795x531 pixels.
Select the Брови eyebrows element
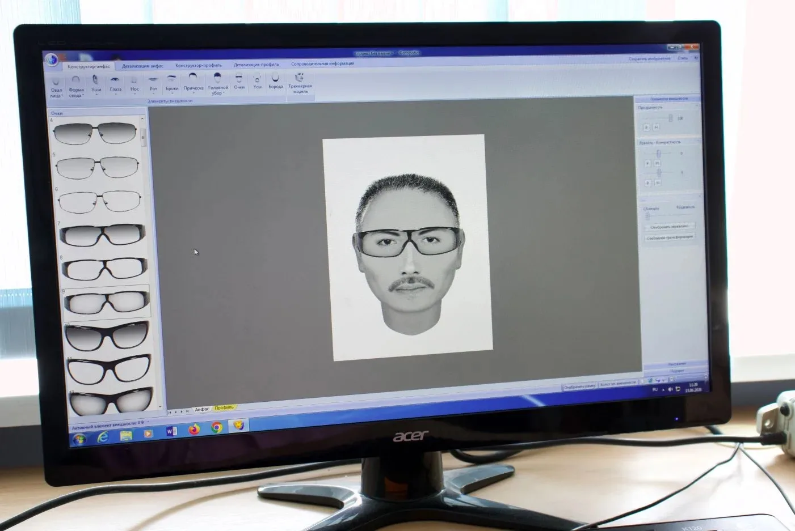tap(172, 83)
